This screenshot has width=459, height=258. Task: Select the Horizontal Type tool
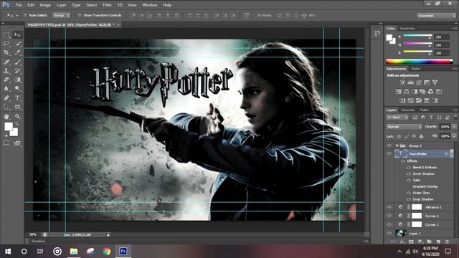click(x=17, y=98)
